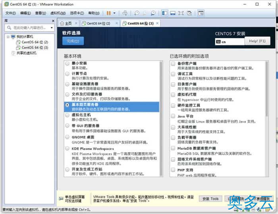The width and height of the screenshot is (278, 214).
Task: Check the 负载平衡器 checkbox
Action: click(x=173, y=138)
